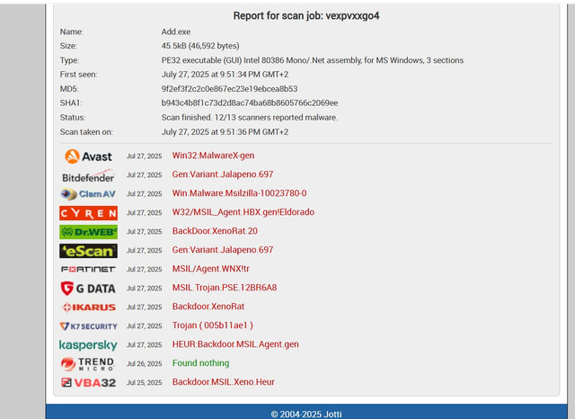Select Dr.WEB result BackDoor.XenoRat.20
Viewport: 575px width, 419px height.
[x=215, y=231]
